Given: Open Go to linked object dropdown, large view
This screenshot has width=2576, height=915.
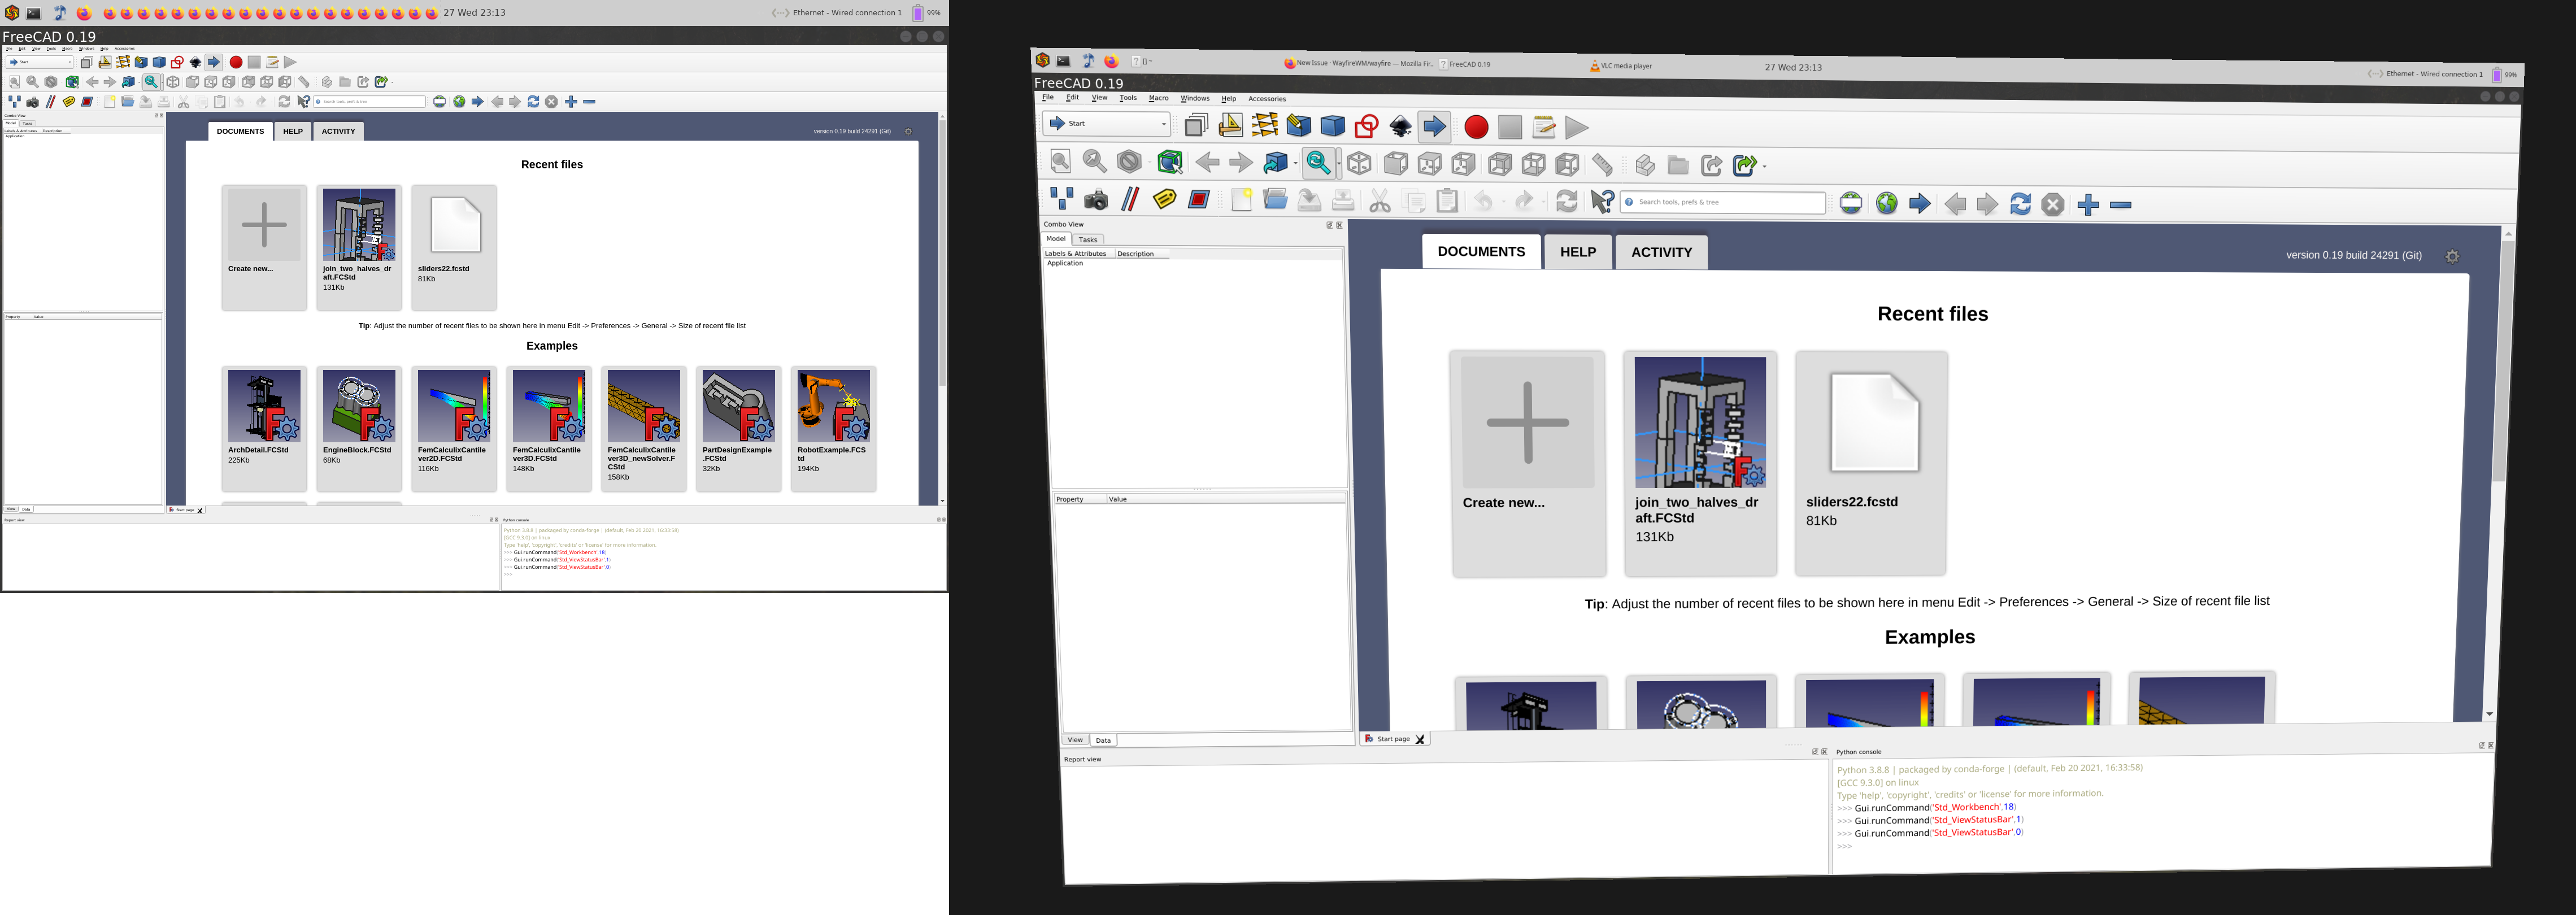Looking at the screenshot, I should (1295, 163).
